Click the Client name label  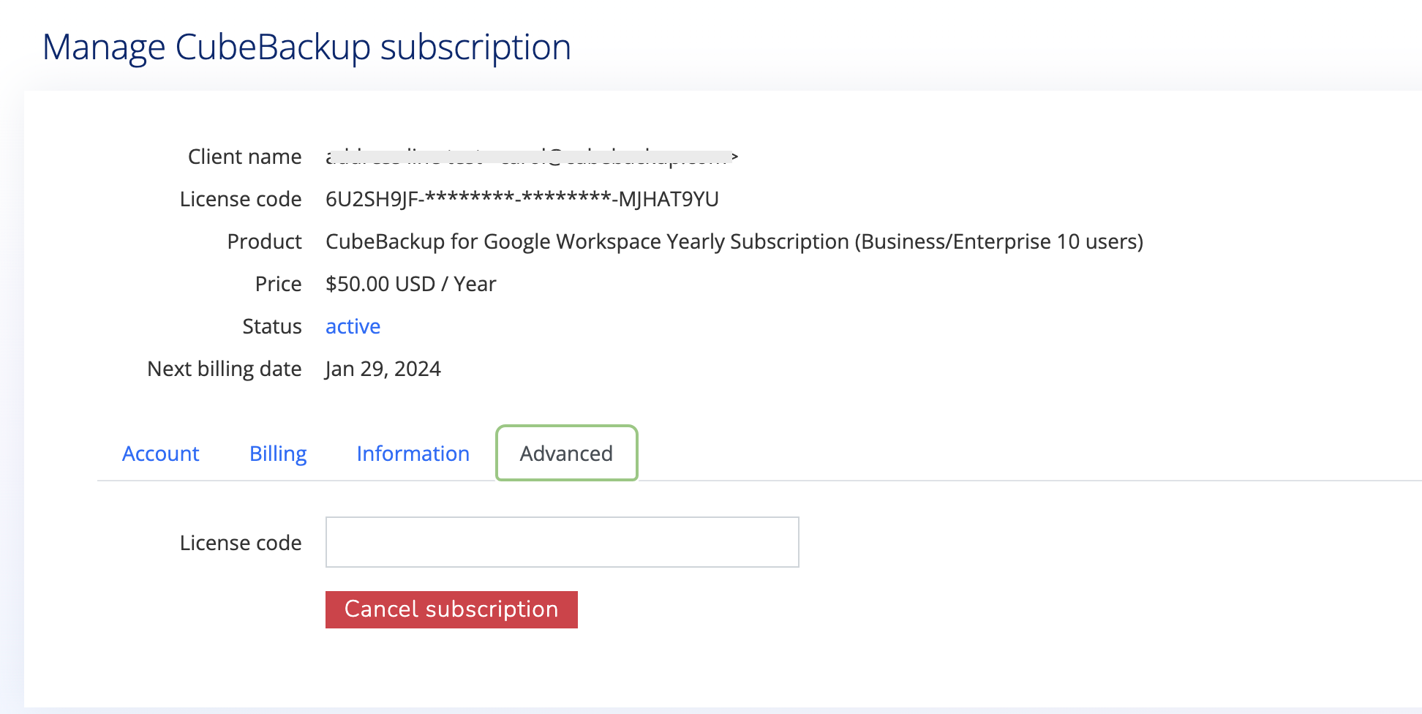[244, 157]
